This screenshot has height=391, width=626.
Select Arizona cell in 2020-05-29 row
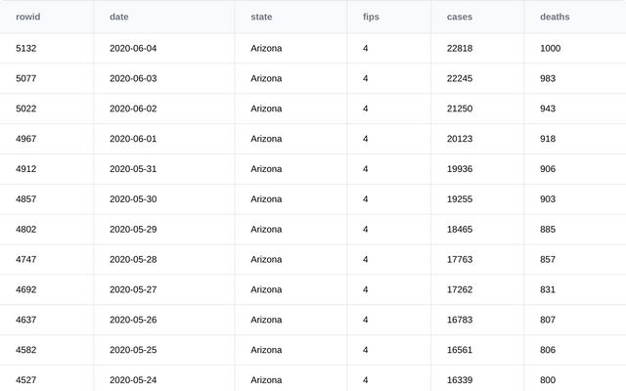pos(266,230)
